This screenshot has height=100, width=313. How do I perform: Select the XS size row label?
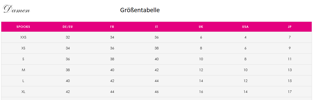pyautogui.click(x=23, y=48)
